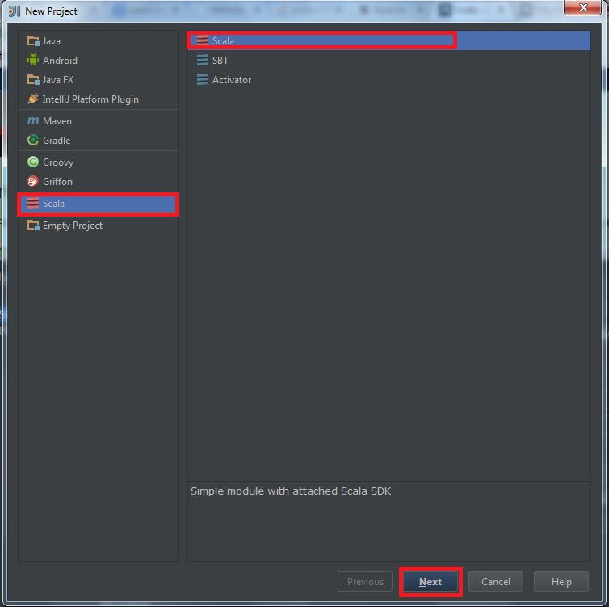Click the green Groovy icon
609x607 pixels.
[33, 162]
